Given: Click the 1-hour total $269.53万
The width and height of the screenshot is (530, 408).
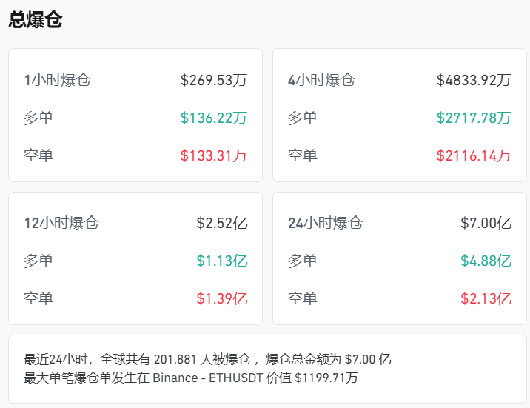Looking at the screenshot, I should (x=213, y=80).
